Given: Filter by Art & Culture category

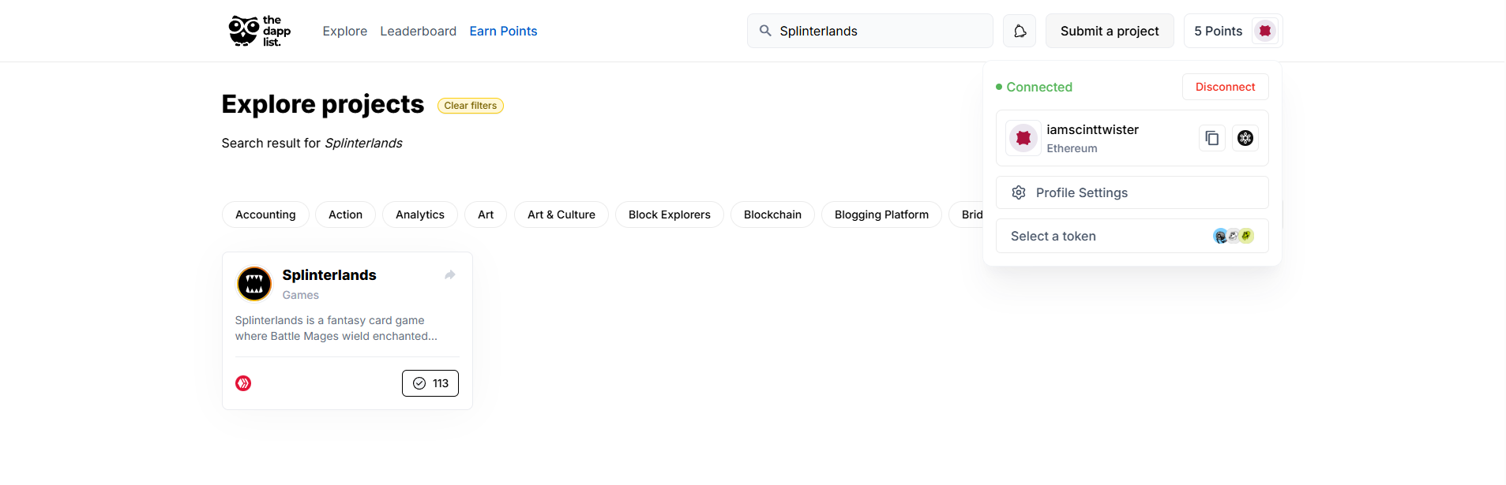Looking at the screenshot, I should (561, 215).
